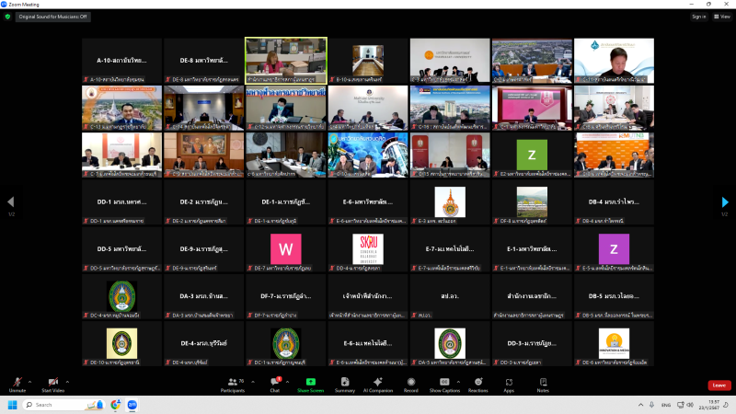Open the meeting Summary tool

tap(345, 383)
